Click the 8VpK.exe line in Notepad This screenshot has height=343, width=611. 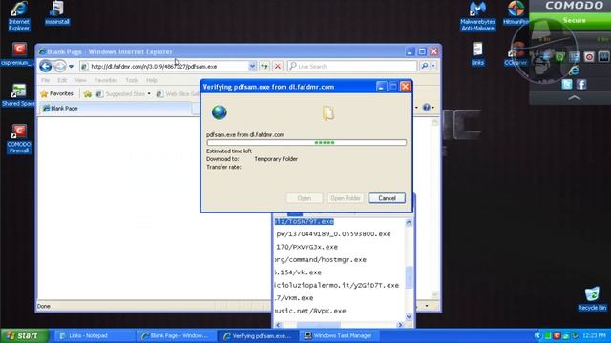coord(310,311)
